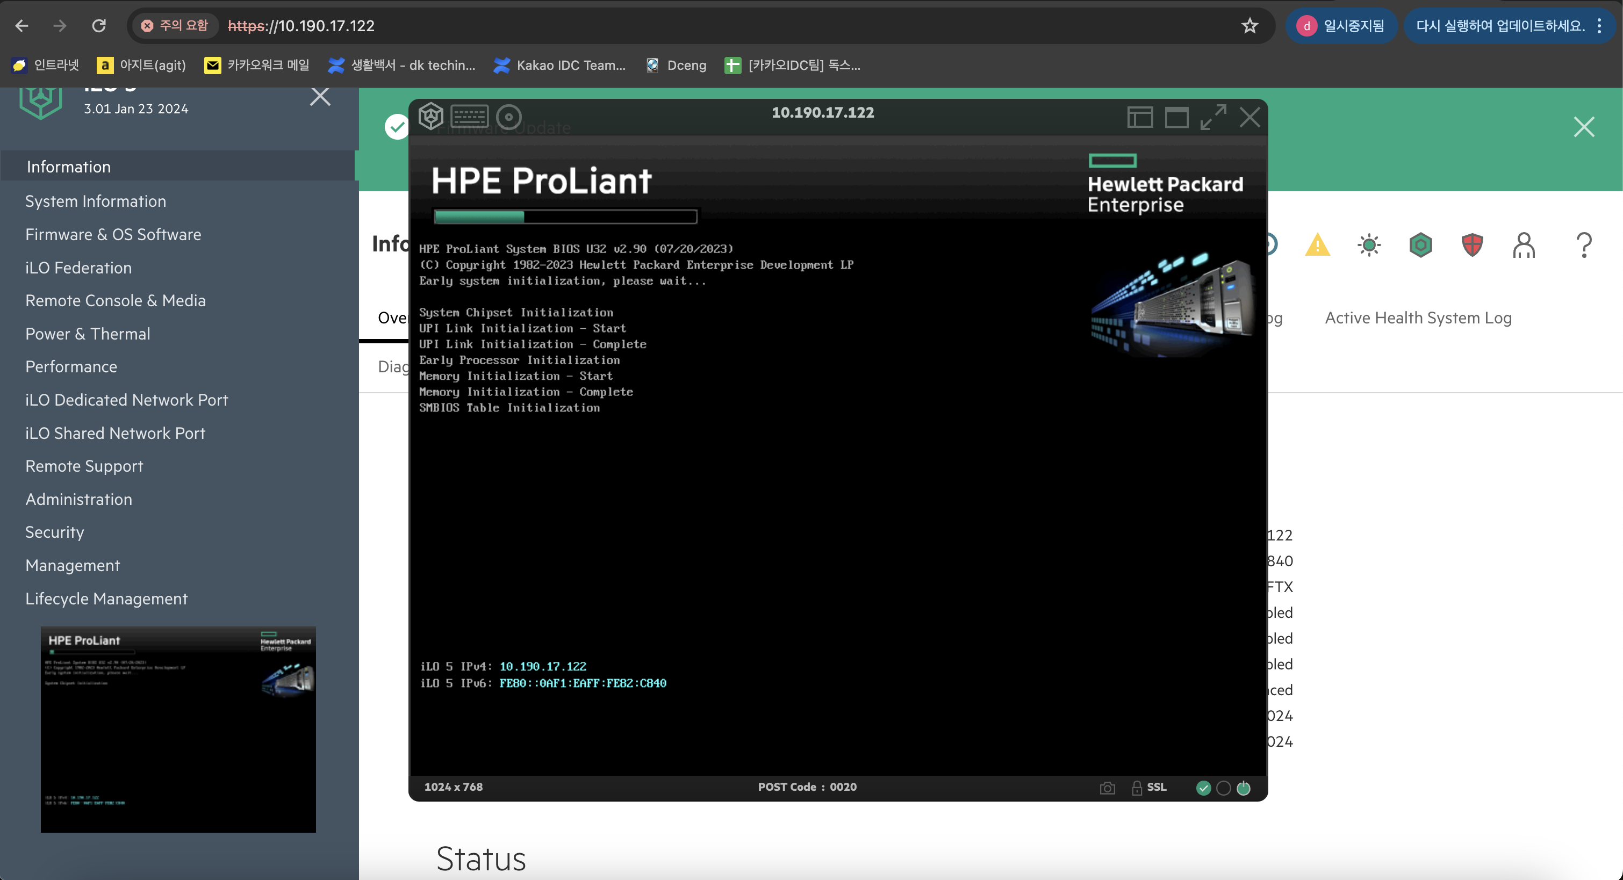Click the iLO 5 shield logo
Screen dimensions: 1623x880
41,103
